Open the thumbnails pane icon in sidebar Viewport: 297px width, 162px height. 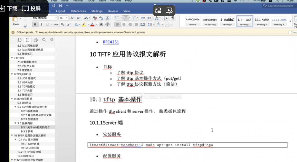(20, 40)
